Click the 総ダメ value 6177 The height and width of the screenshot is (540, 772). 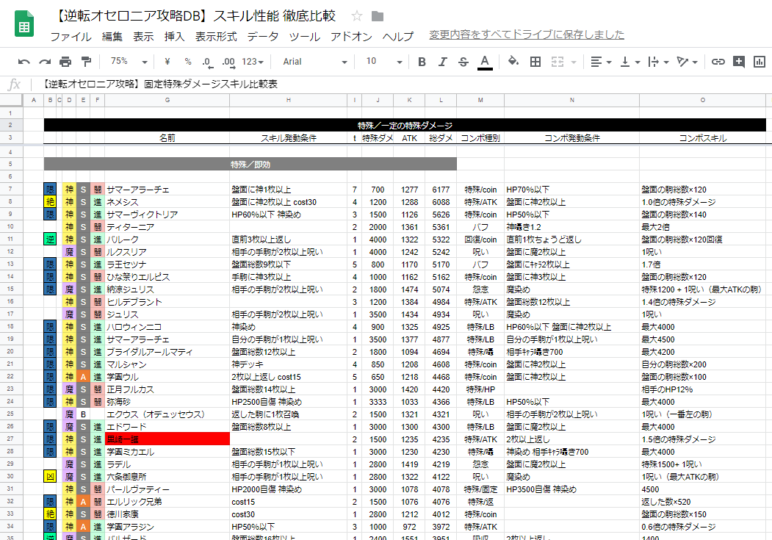(441, 190)
